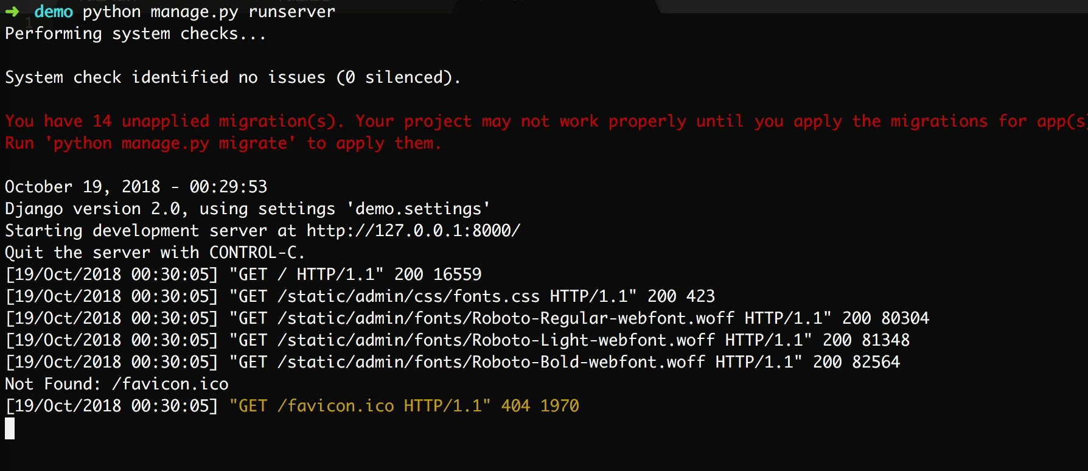
Task: Click the terminal block cursor
Action: tap(10, 428)
